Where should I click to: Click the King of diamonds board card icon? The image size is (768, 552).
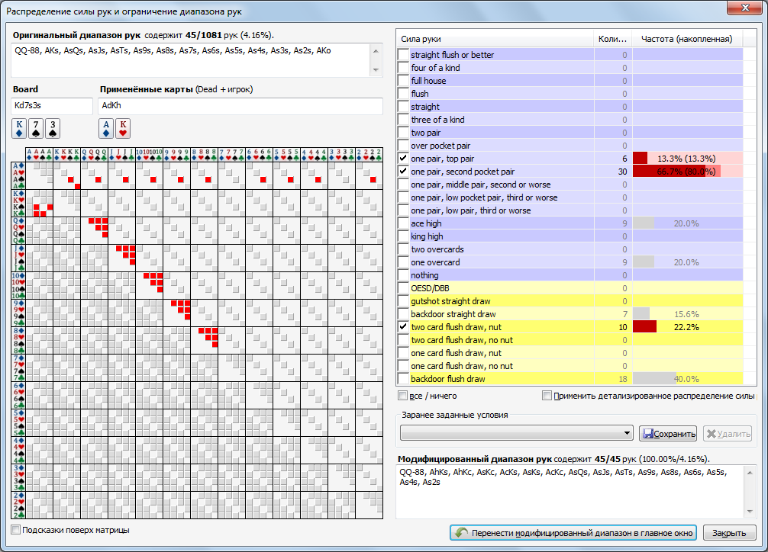[x=19, y=128]
